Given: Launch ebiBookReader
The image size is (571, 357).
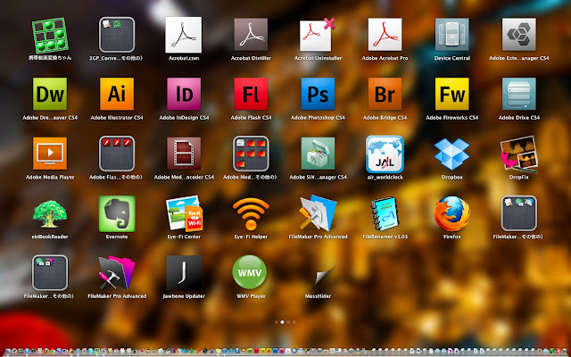Looking at the screenshot, I should tap(50, 213).
